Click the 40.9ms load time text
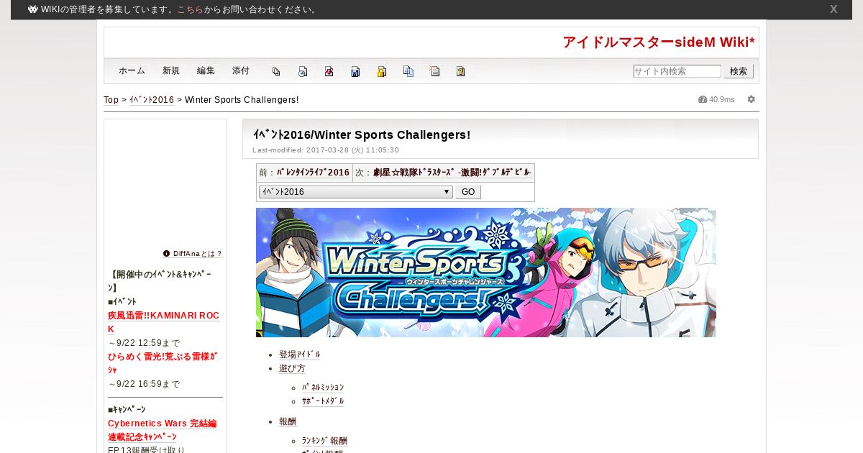The height and width of the screenshot is (453, 863). coord(722,99)
